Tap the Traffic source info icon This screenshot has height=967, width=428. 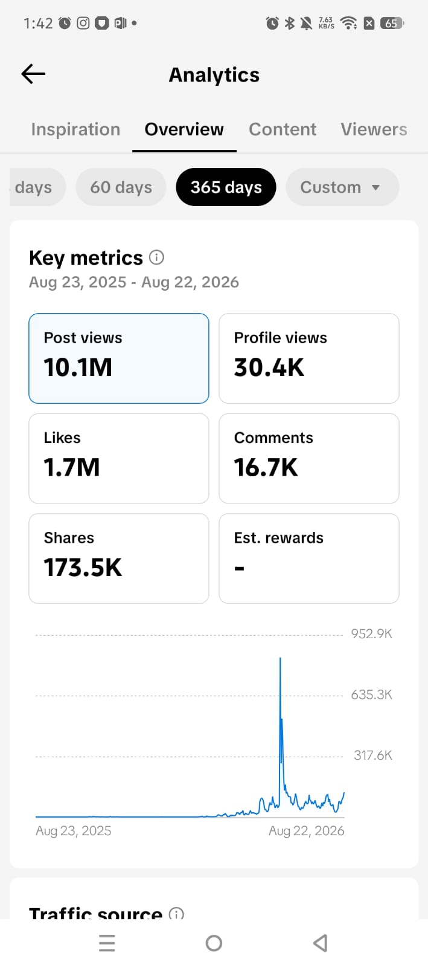pos(176,913)
